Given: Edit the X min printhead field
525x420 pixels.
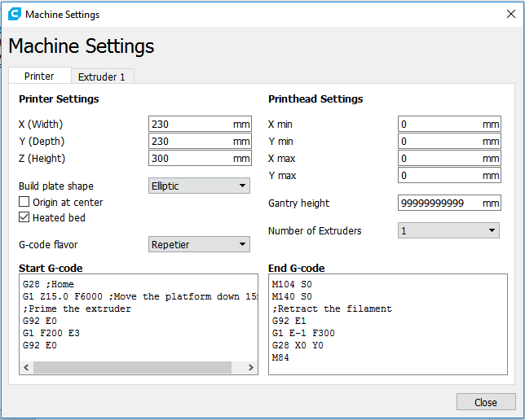Looking at the screenshot, I should pos(449,124).
